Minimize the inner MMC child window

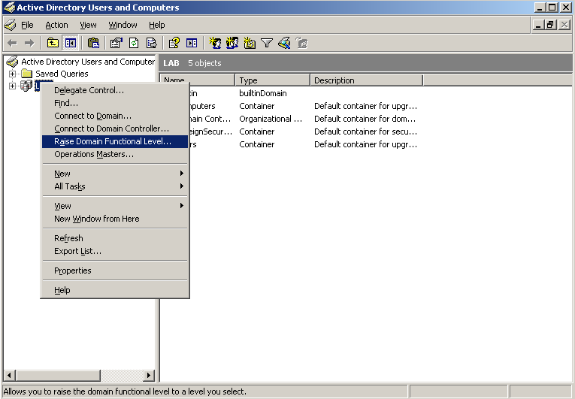point(538,25)
